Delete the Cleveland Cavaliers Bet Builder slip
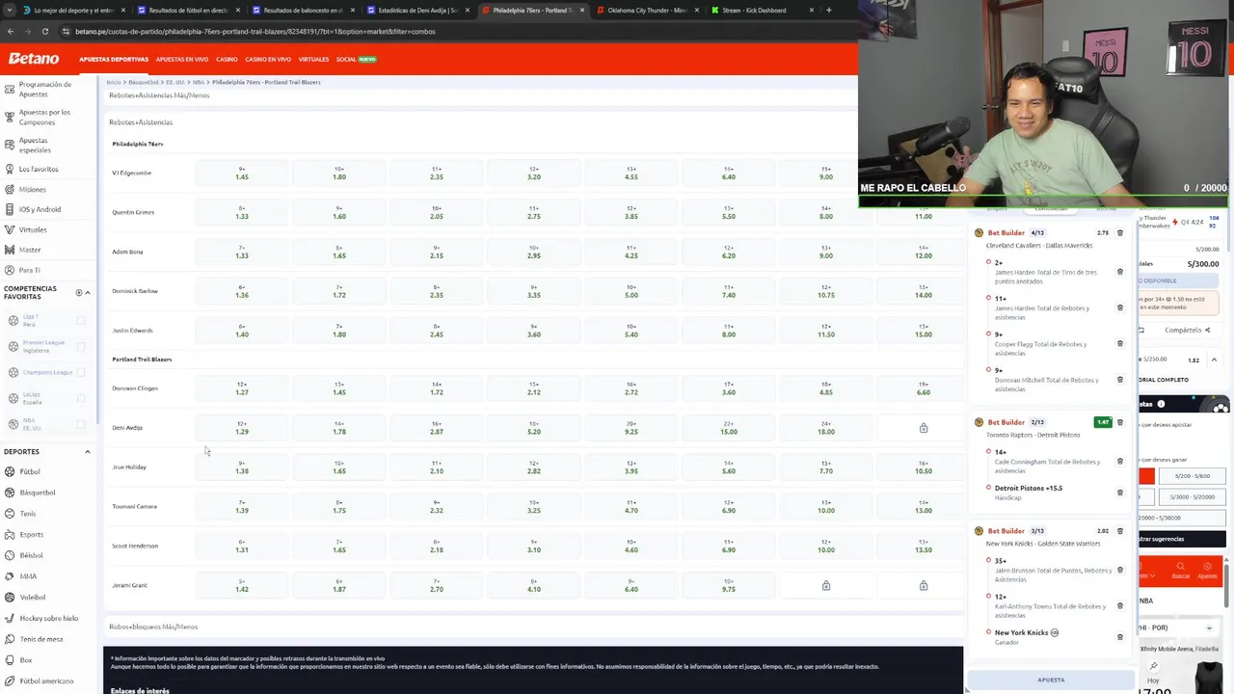Screen dimensions: 1234x694 pos(1119,233)
